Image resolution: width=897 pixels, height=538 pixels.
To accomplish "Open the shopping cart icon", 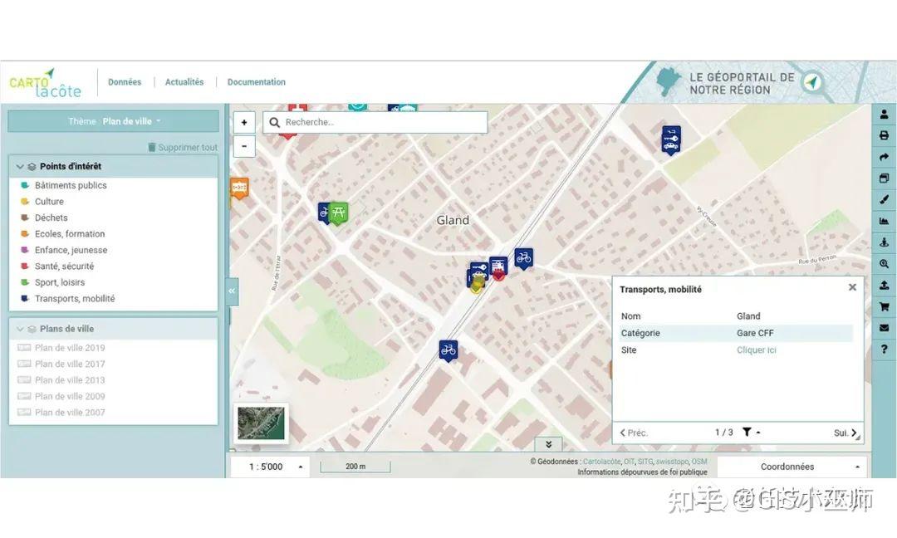I will coord(884,306).
